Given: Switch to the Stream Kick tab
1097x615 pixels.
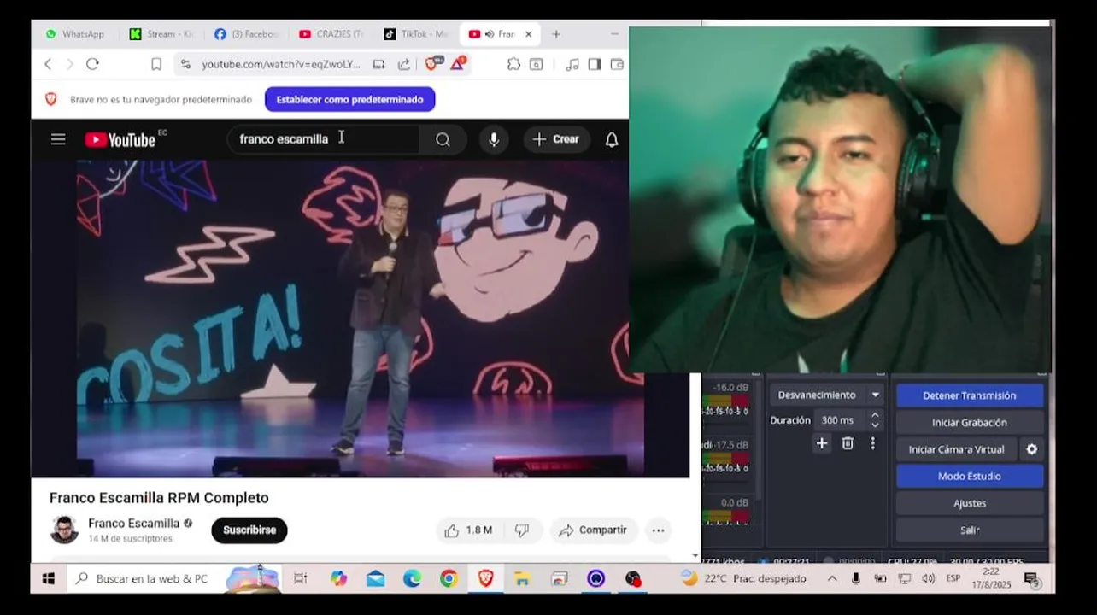Looking at the screenshot, I should (x=161, y=34).
